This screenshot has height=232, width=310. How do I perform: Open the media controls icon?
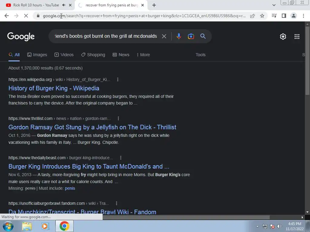(274, 16)
